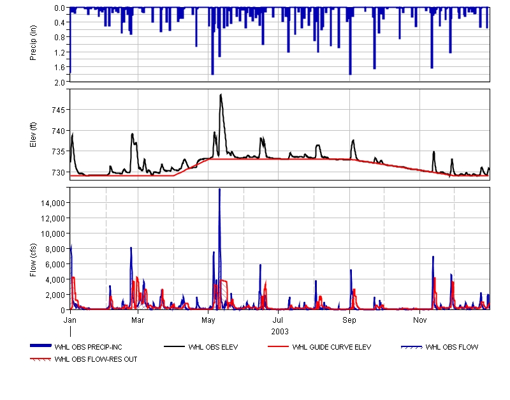Click the Mar label on time axis

(x=138, y=320)
